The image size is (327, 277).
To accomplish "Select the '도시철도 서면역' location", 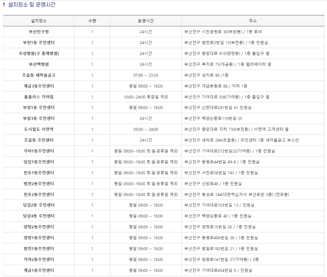I will [39, 129].
